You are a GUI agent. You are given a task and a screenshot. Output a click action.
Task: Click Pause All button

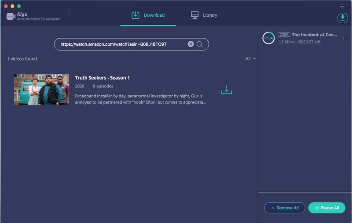pyautogui.click(x=326, y=208)
